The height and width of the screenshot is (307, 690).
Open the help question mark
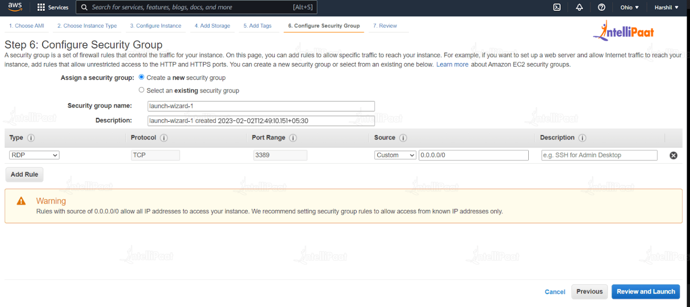[601, 7]
